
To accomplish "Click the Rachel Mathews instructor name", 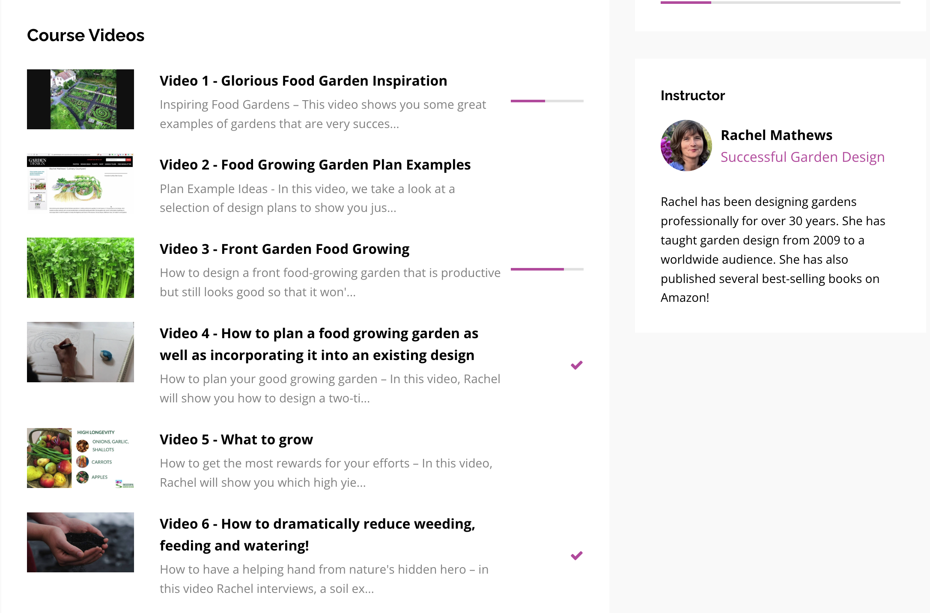I will [776, 135].
